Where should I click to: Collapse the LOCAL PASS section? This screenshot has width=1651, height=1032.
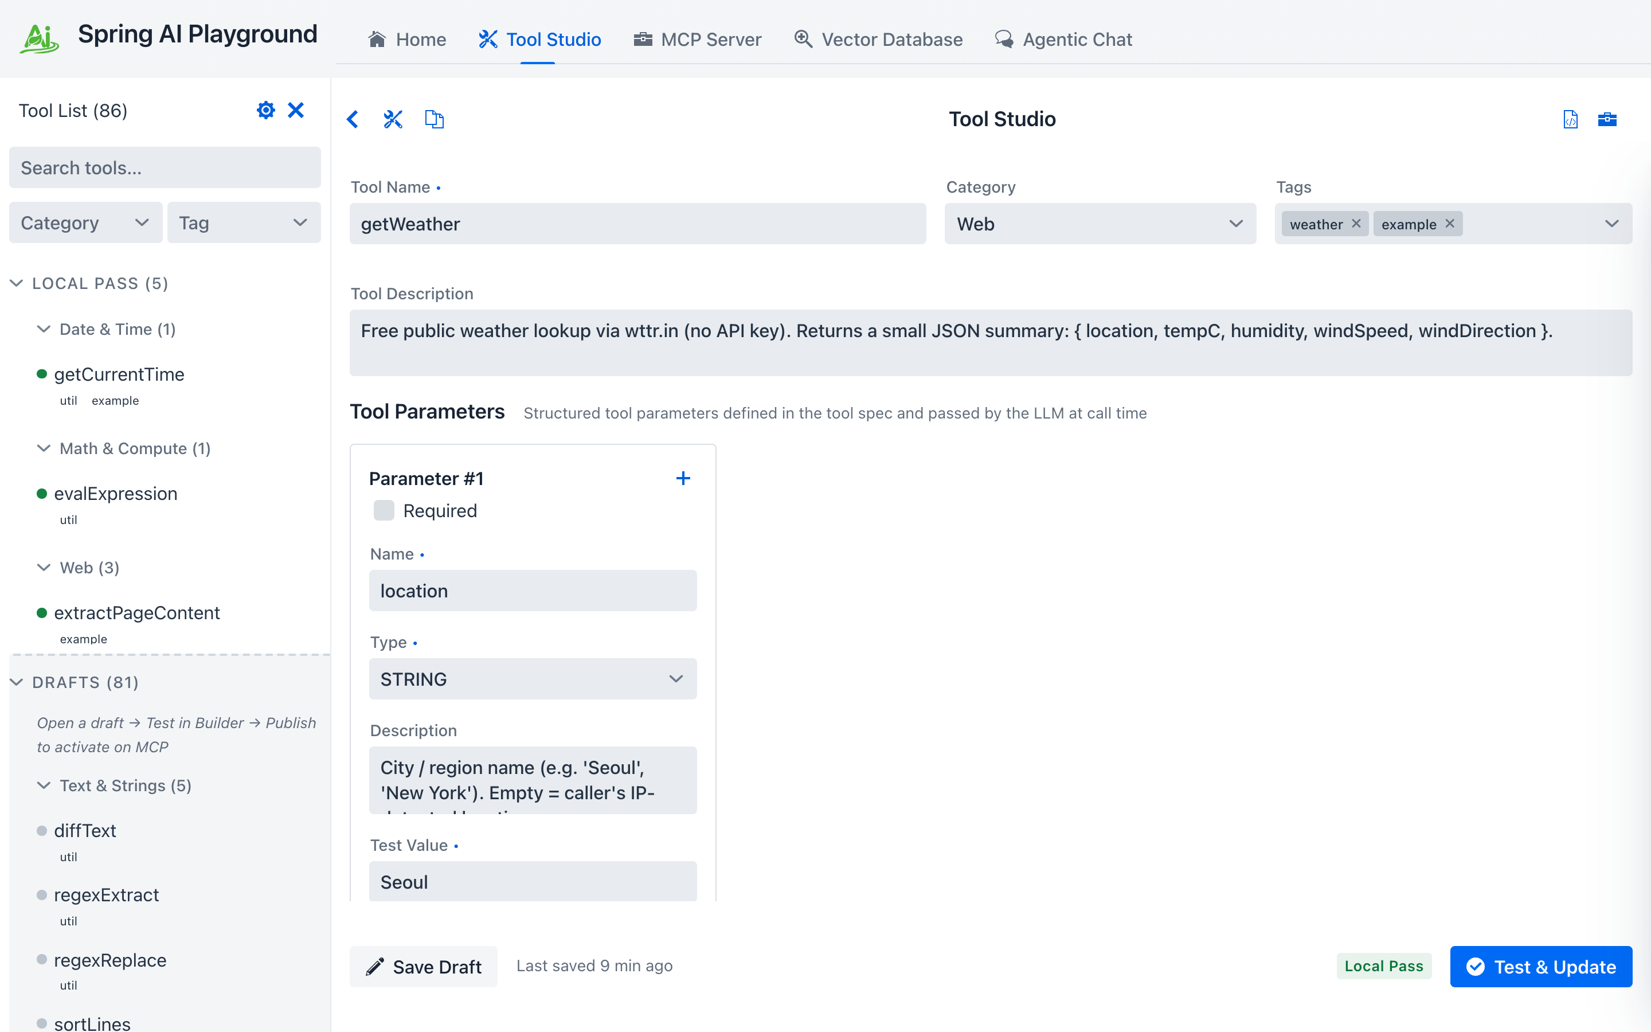pos(17,283)
